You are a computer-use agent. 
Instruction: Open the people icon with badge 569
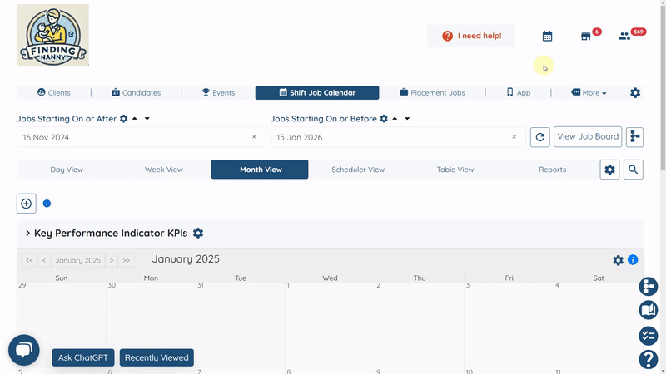click(624, 36)
